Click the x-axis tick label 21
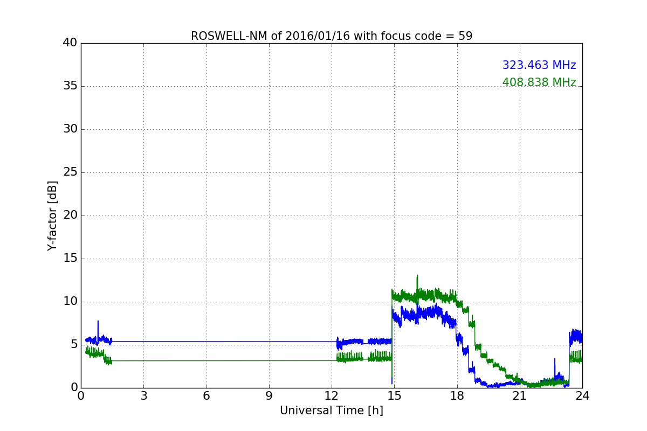The height and width of the screenshot is (431, 647). tap(520, 396)
